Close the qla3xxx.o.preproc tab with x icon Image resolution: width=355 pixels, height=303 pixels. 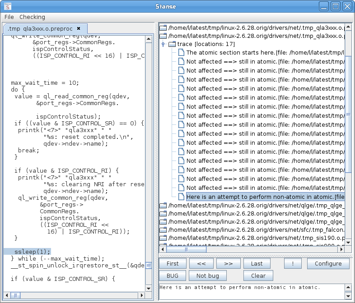click(x=79, y=28)
